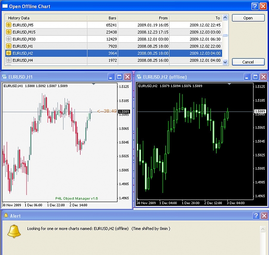Select the EURUSD,M5 history row
This screenshot has width=269, height=255.
coord(114,25)
